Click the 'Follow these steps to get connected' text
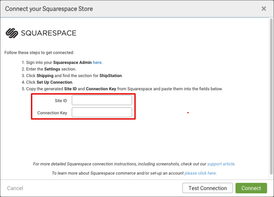 pyautogui.click(x=39, y=52)
